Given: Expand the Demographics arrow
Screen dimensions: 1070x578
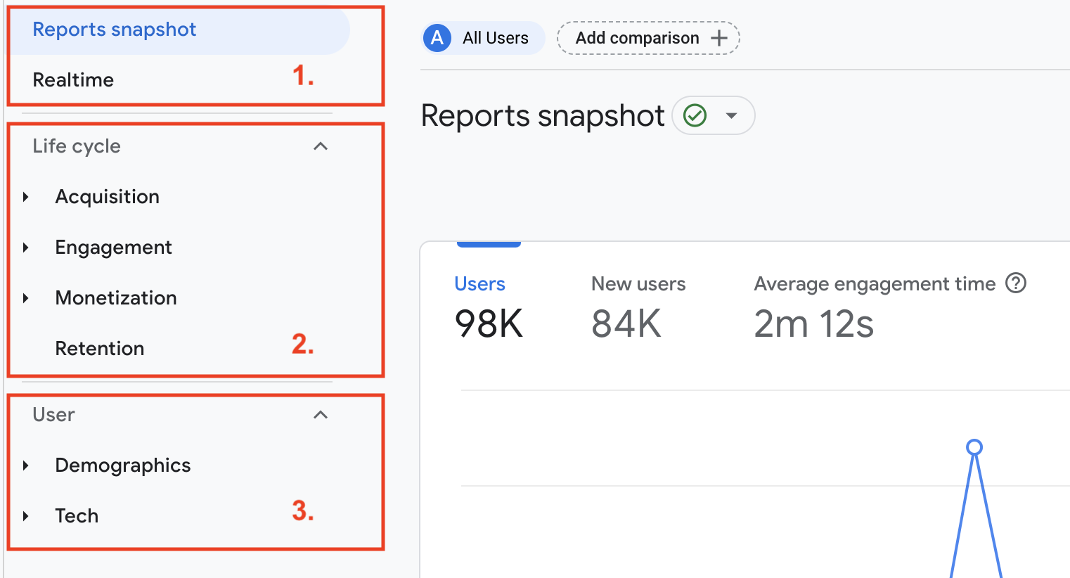Looking at the screenshot, I should pos(26,465).
